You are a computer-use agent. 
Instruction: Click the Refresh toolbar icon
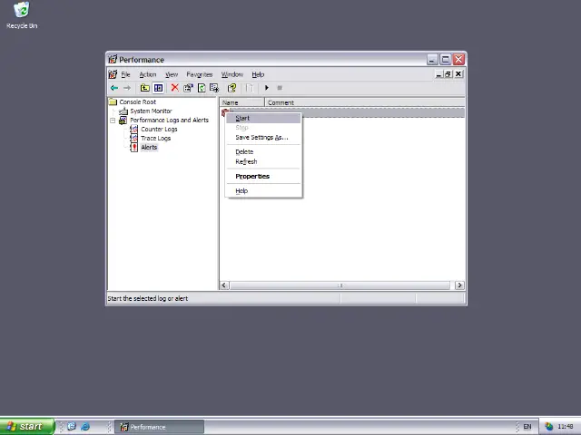(202, 88)
